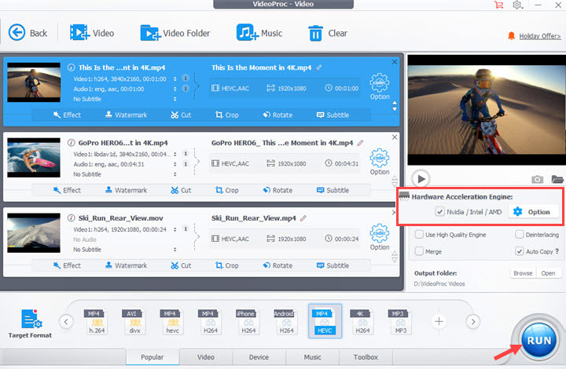Select the highlighted MP4 HEVC preset
The height and width of the screenshot is (369, 566).
325,321
